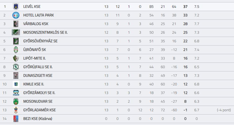Click the Mosonszentmiklós SE II. green logo
Screen dimensions: 234x125
point(16,32)
